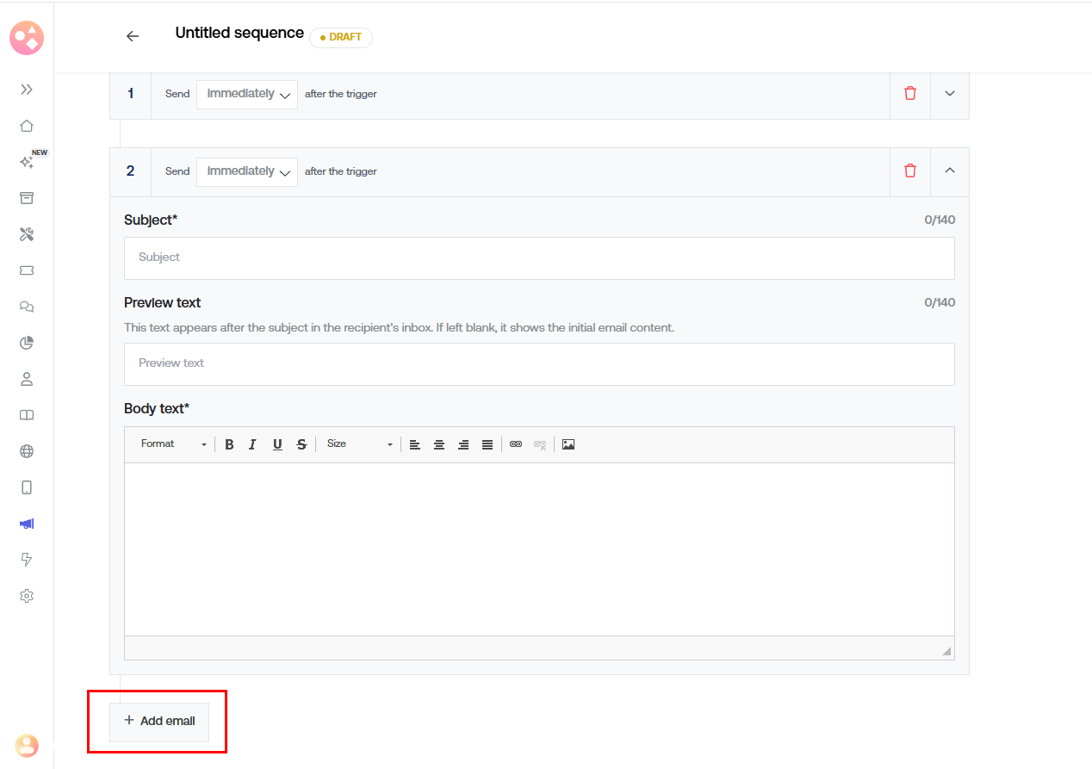Insert a link in the body text
Image resolution: width=1092 pixels, height=769 pixels.
coord(516,444)
